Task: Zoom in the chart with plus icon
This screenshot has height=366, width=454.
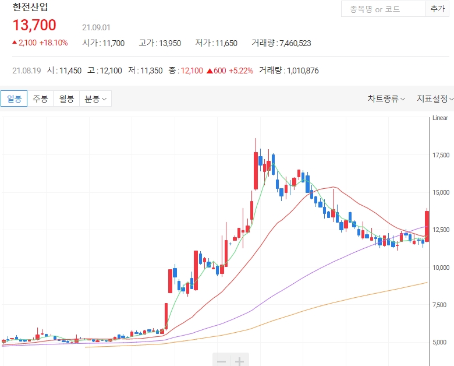Action: click(x=239, y=361)
